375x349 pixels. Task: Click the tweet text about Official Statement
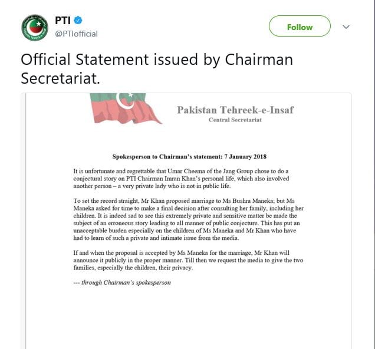156,68
